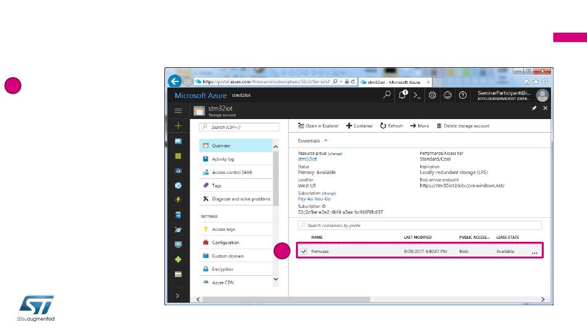Viewport: 587px width, 330px height.
Task: Click the green plus New resource icon
Action: click(178, 126)
